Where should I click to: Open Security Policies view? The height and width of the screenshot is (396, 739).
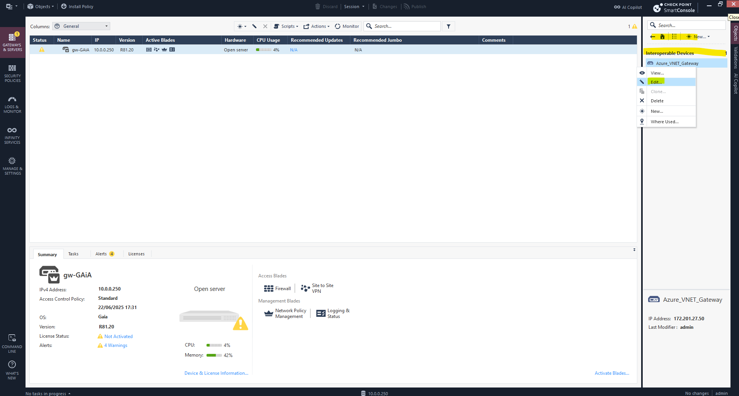(12, 73)
